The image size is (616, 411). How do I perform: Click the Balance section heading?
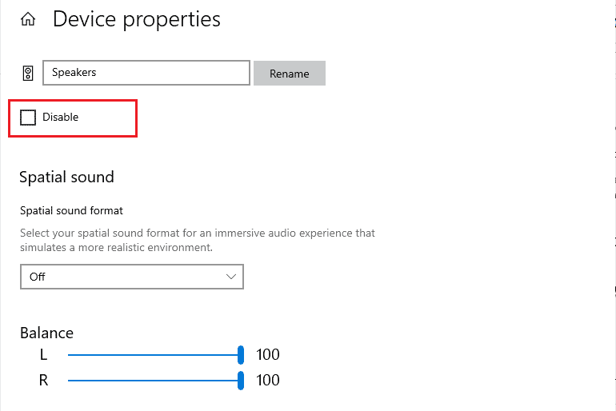(x=46, y=333)
